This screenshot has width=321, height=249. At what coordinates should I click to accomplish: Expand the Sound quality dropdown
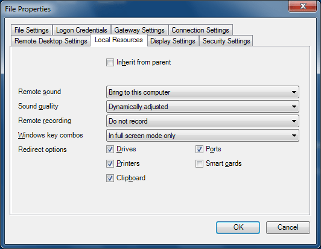203,107
